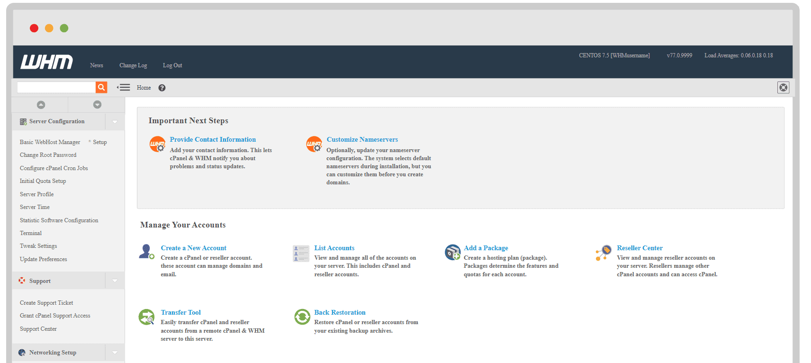Focus the sidebar search input field

click(56, 87)
